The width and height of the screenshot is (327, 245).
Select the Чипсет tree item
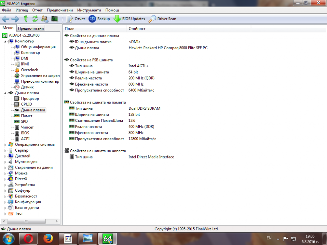click(27, 127)
